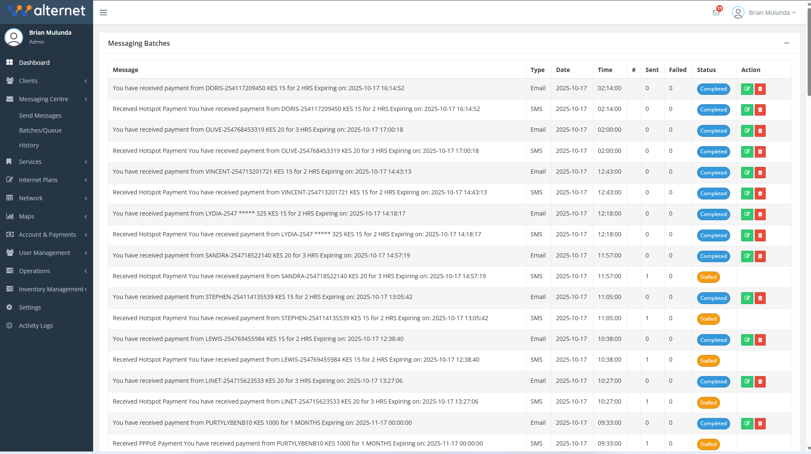This screenshot has height=454, width=811.
Task: Click edit icon for first DORIS email batch
Action: [747, 89]
